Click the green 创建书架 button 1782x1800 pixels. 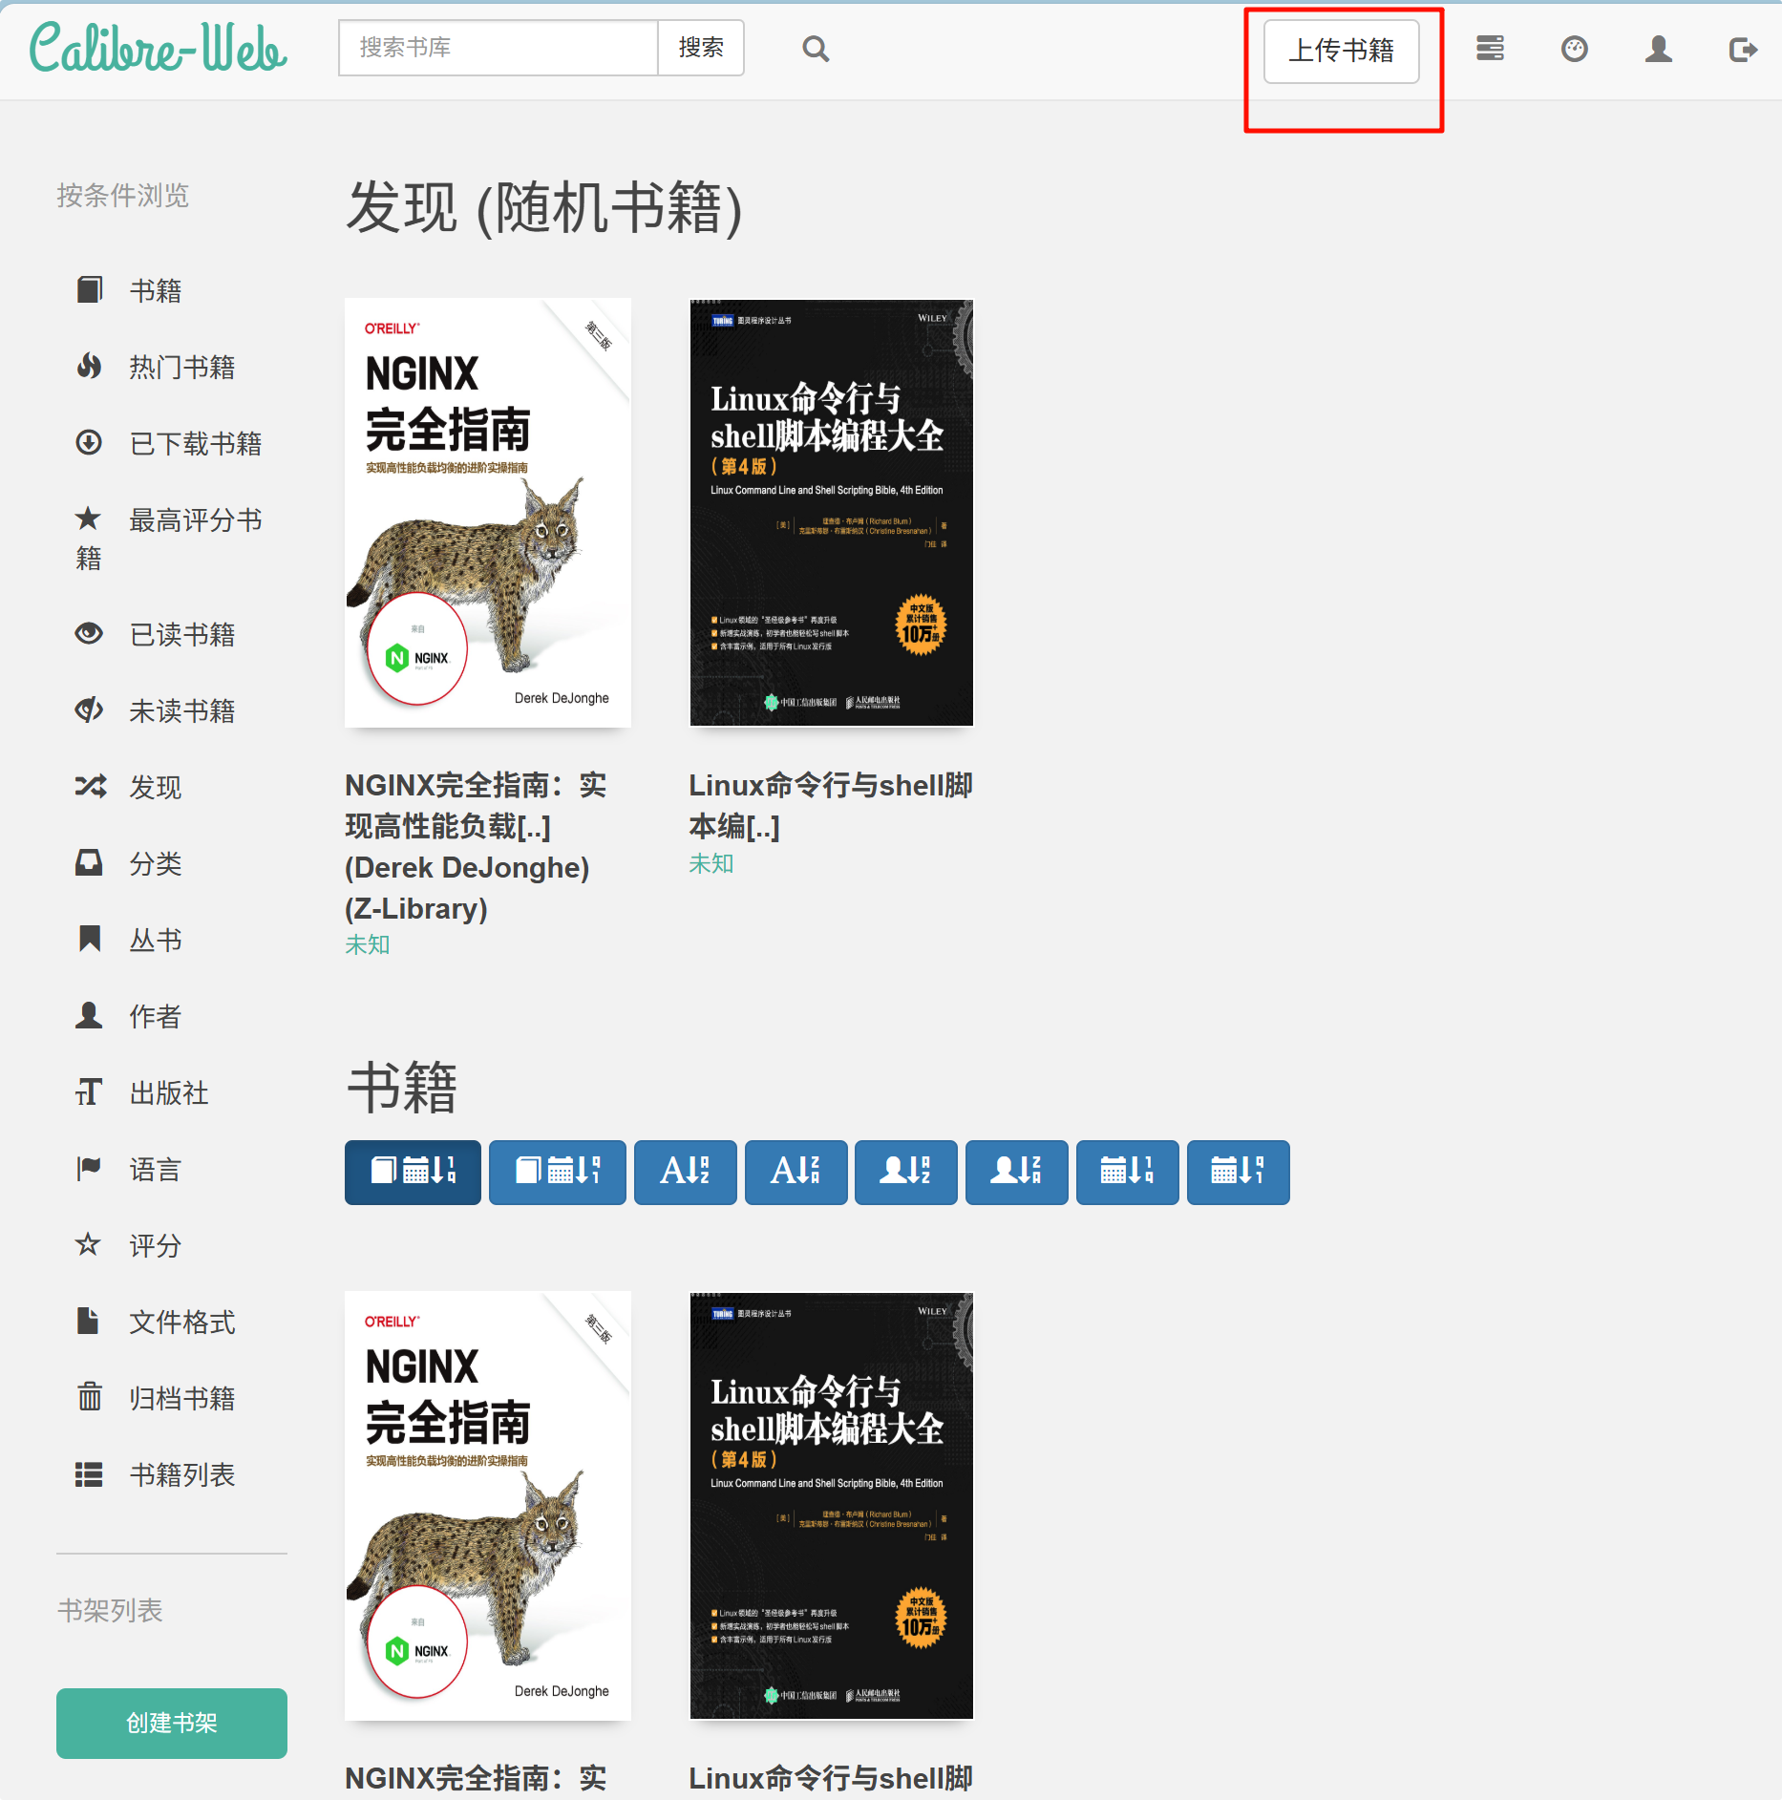pos(172,1723)
